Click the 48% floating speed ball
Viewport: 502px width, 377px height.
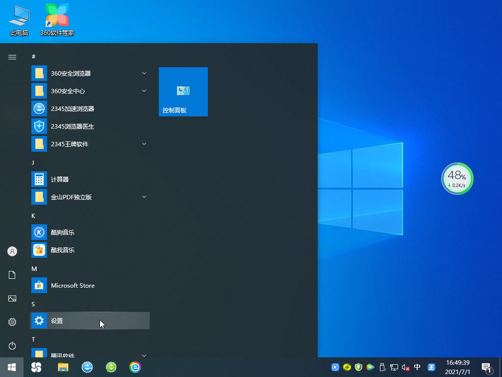point(457,179)
